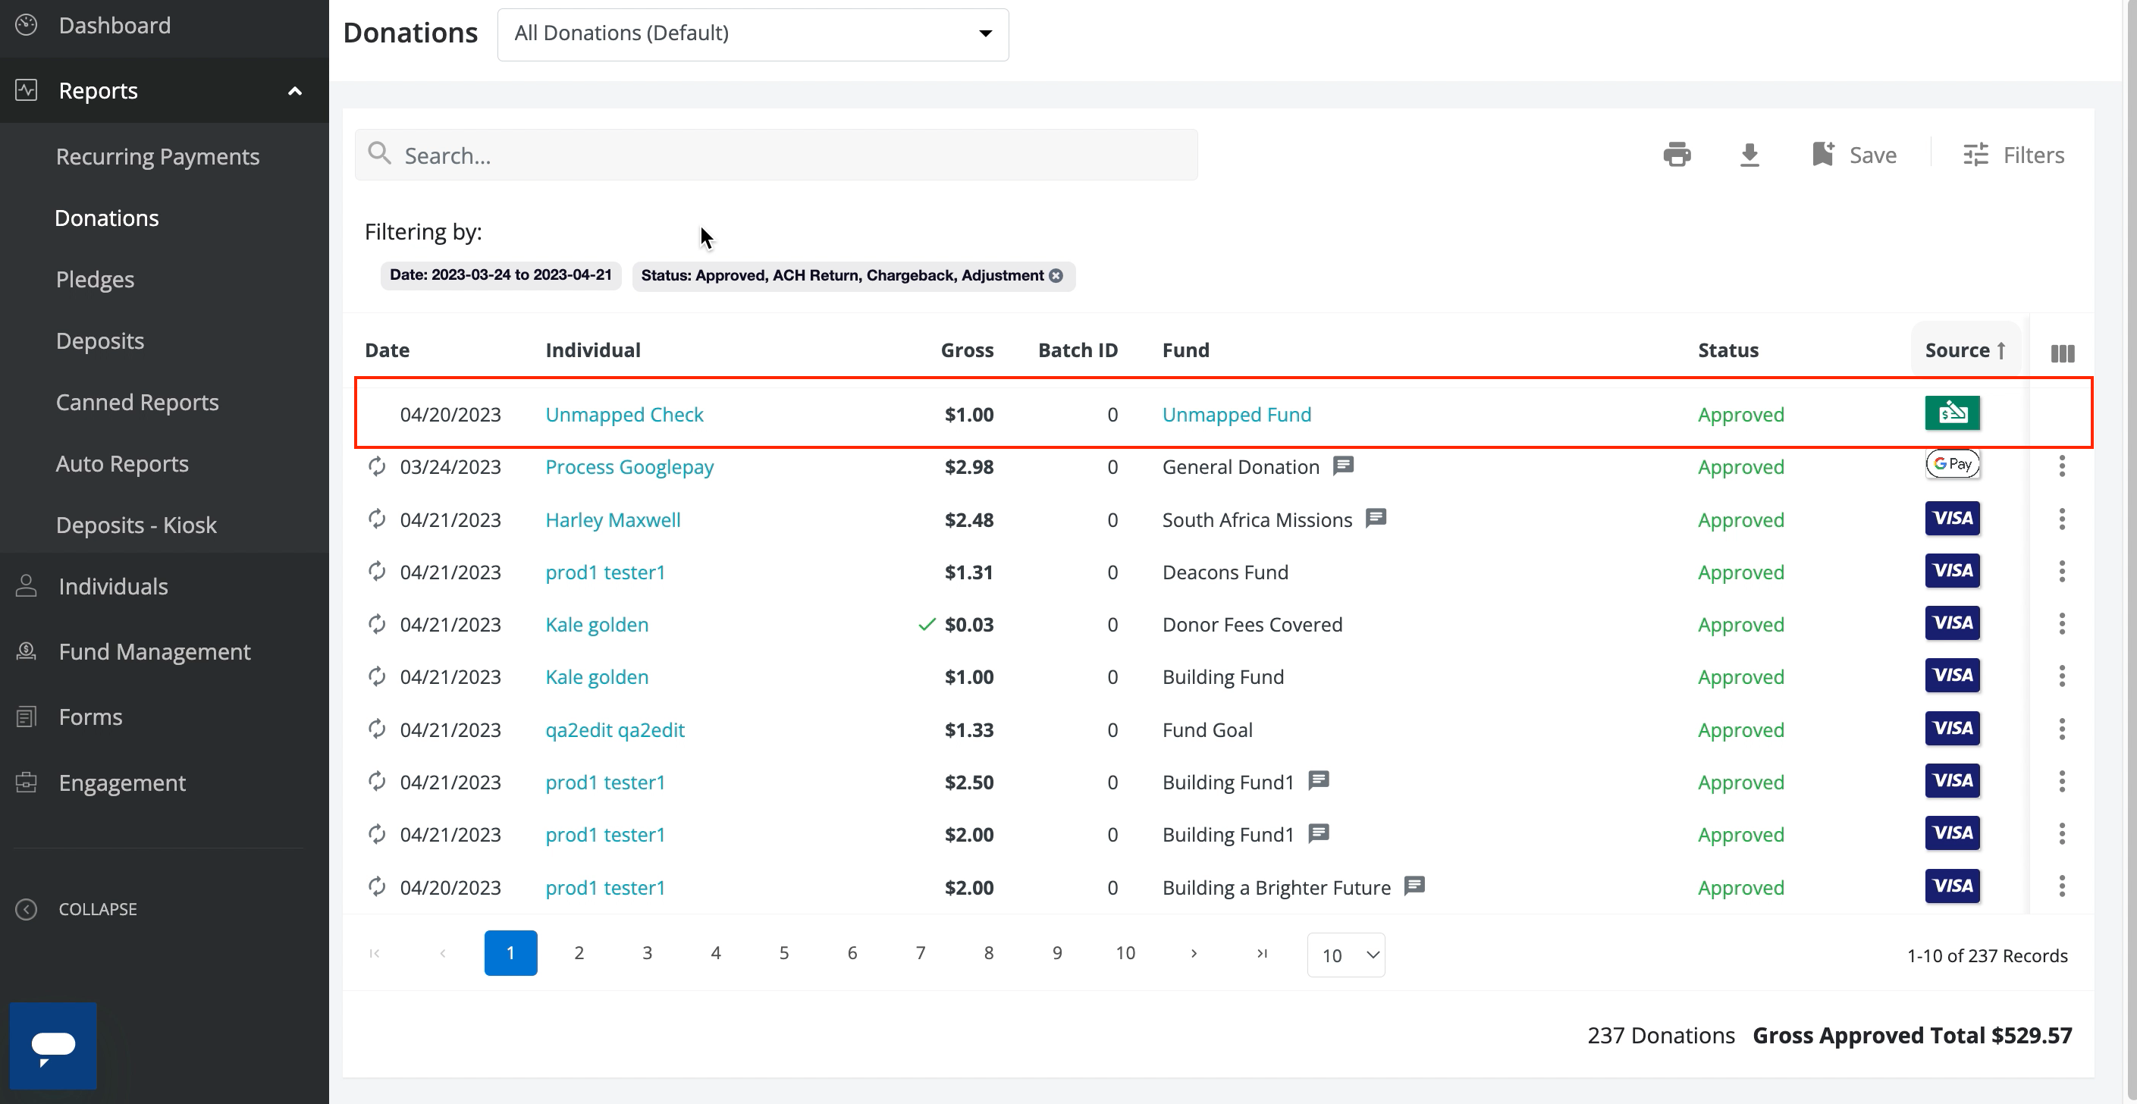
Task: Click recurring icon on Process Googlepay row
Action: (x=377, y=467)
